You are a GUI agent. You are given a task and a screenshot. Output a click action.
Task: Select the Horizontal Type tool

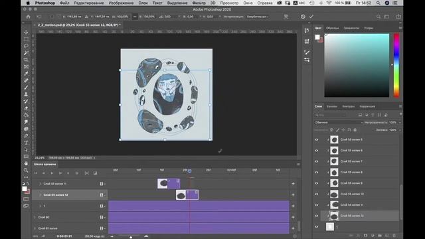[26, 143]
